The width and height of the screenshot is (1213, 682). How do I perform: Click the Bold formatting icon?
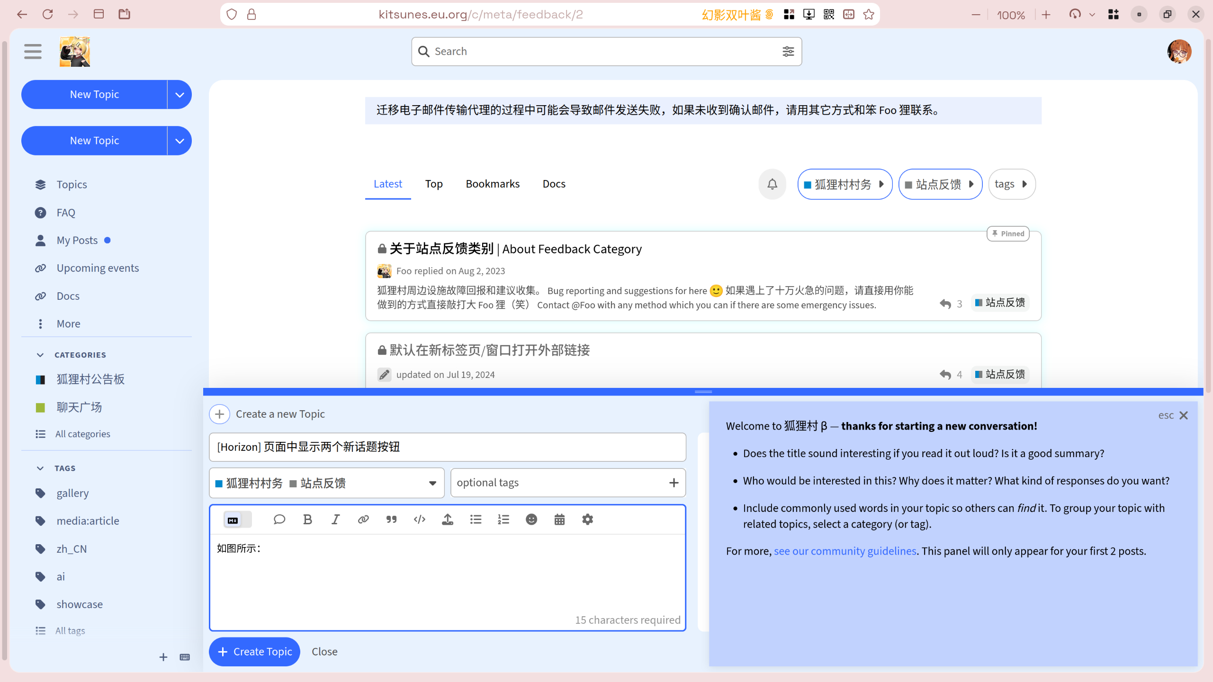click(x=307, y=520)
